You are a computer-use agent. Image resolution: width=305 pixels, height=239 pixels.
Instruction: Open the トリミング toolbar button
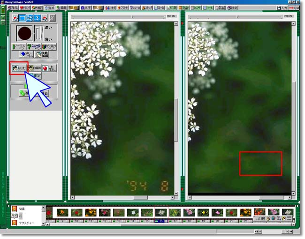[x=25, y=8]
